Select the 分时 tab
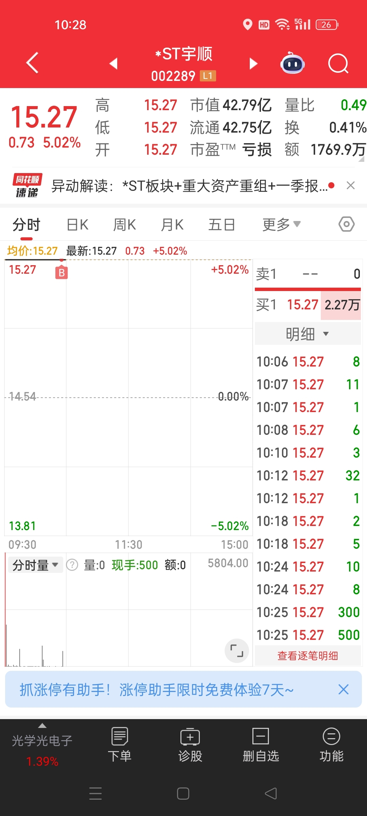The height and width of the screenshot is (816, 367). (x=27, y=225)
